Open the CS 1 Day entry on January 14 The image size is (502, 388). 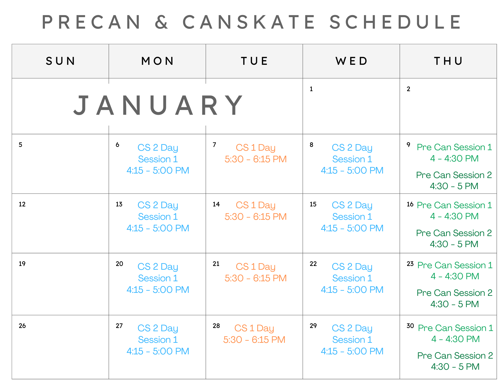[x=256, y=211]
